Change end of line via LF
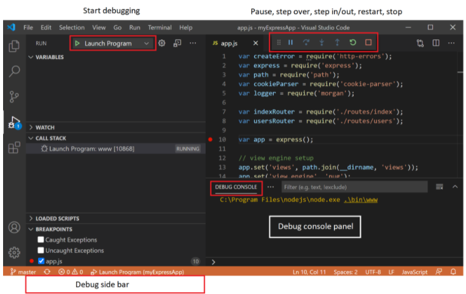466x294 pixels. pyautogui.click(x=391, y=272)
